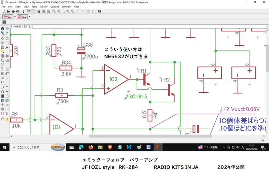Image resolution: width=269 pixels, height=176 pixels.
Task: Click the Zoom to fit icon
Action: 54,11
